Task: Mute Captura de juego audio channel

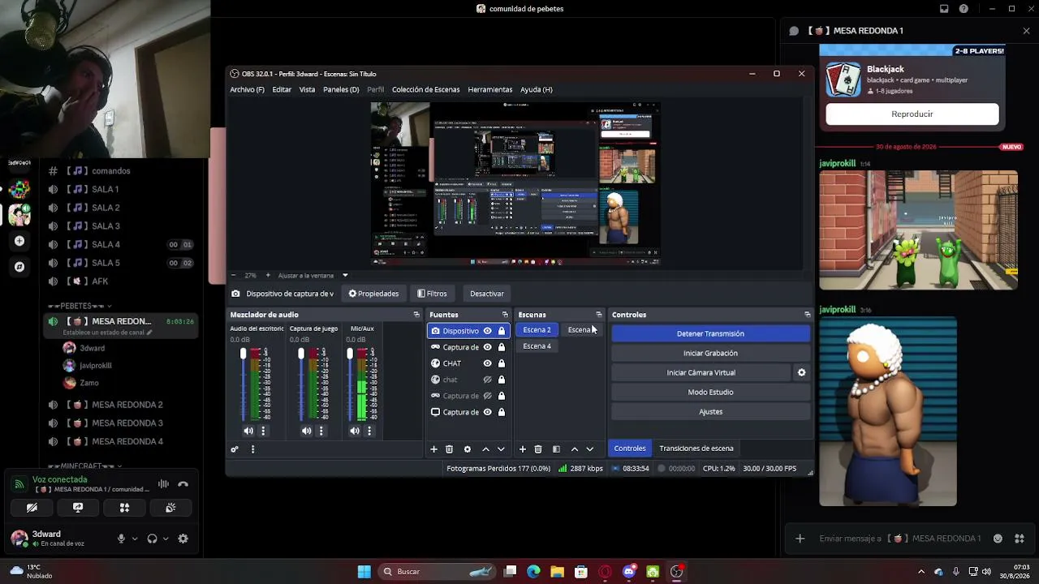Action: [306, 431]
